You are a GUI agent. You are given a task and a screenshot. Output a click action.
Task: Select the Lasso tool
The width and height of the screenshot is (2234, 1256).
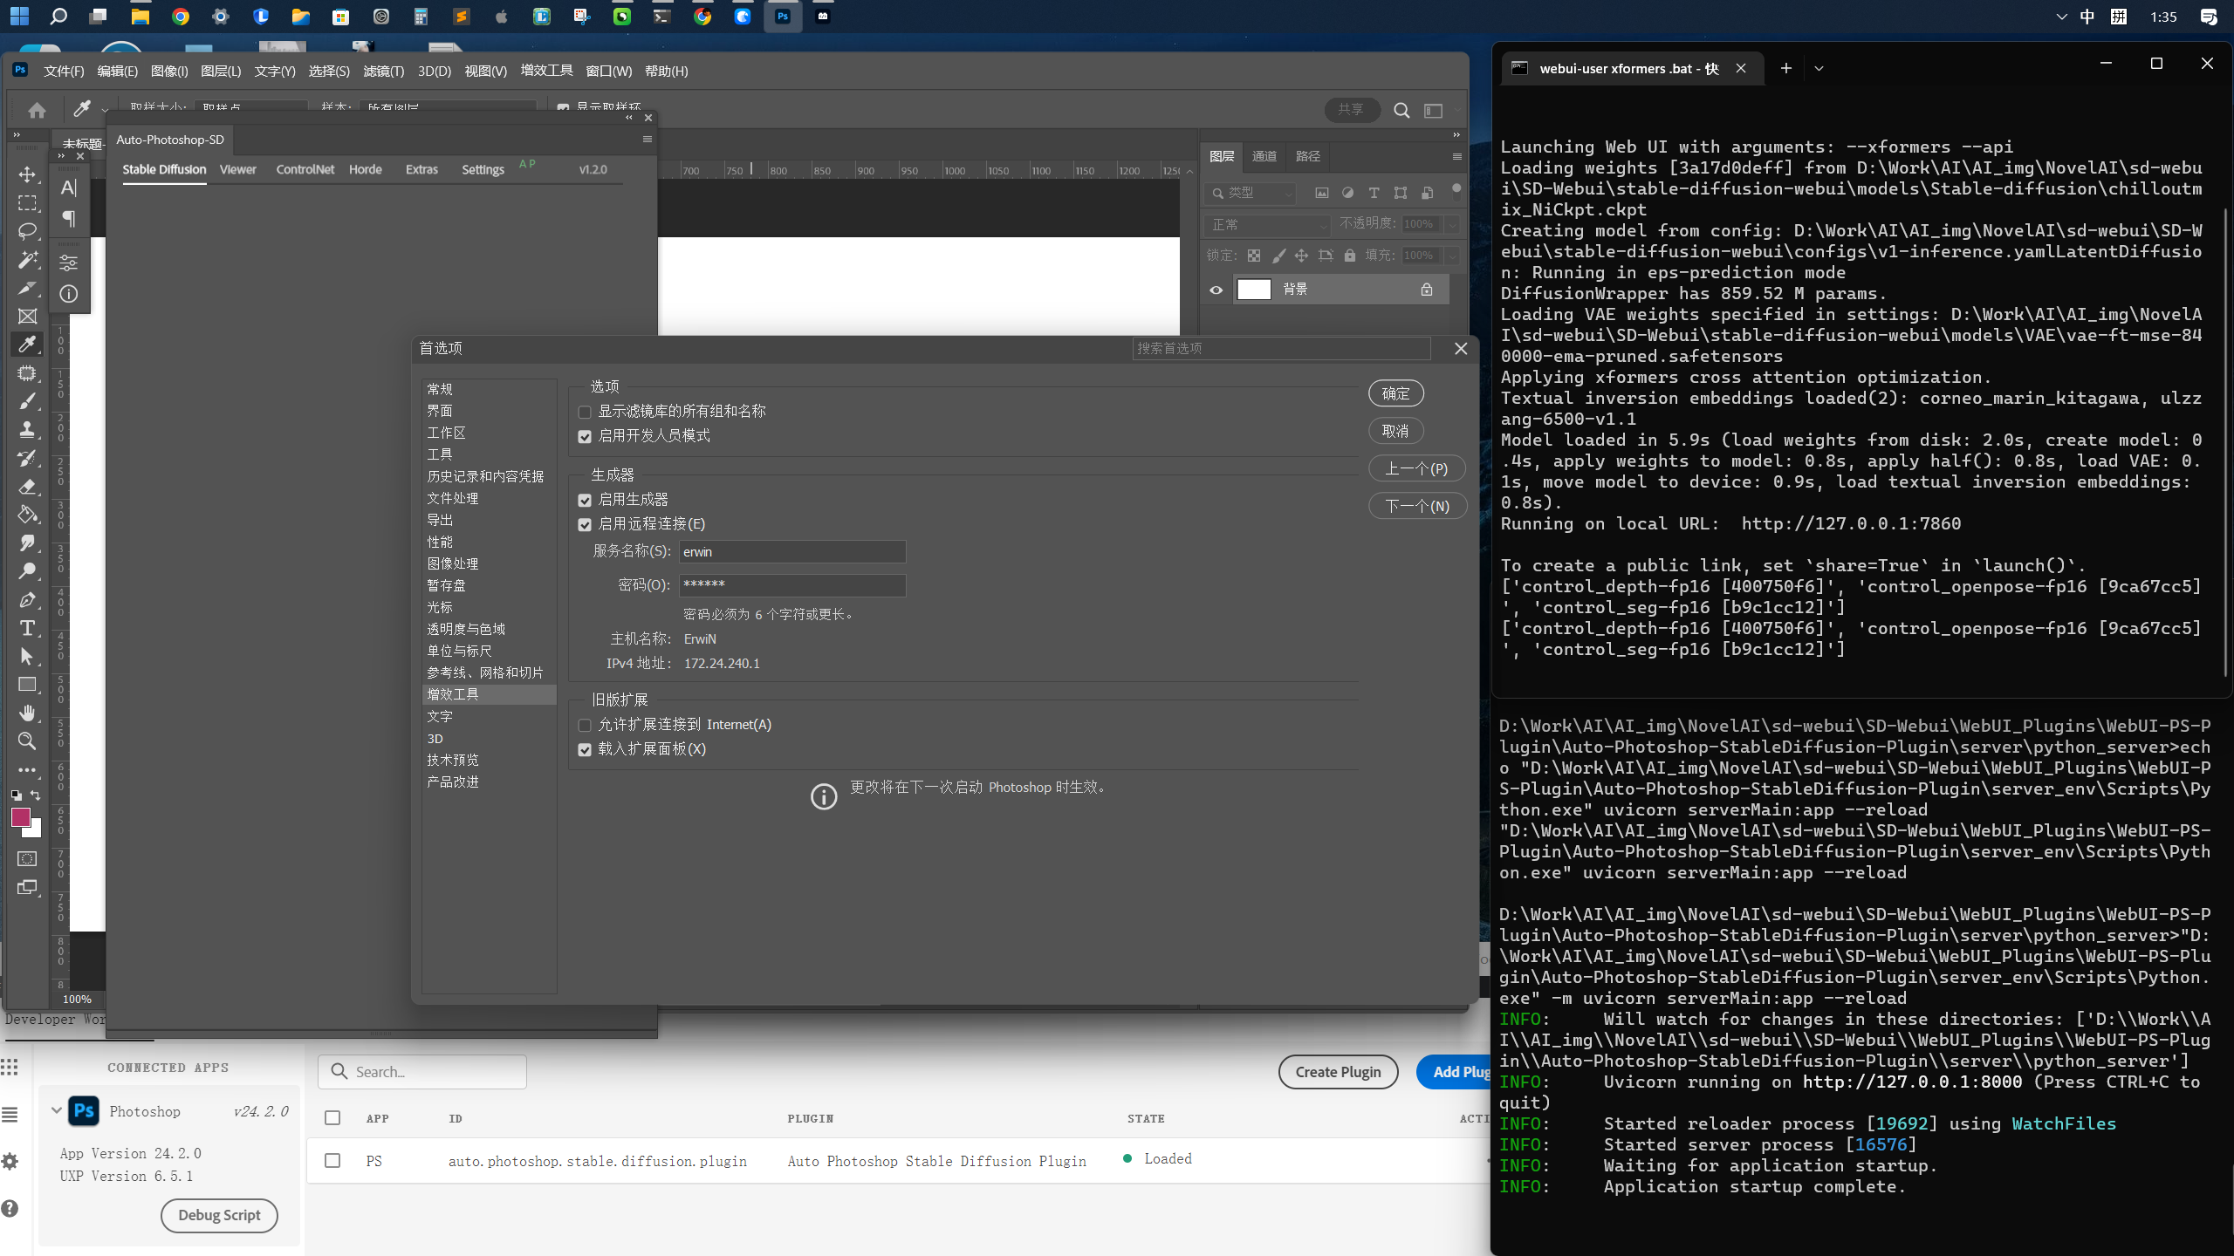pyautogui.click(x=28, y=231)
